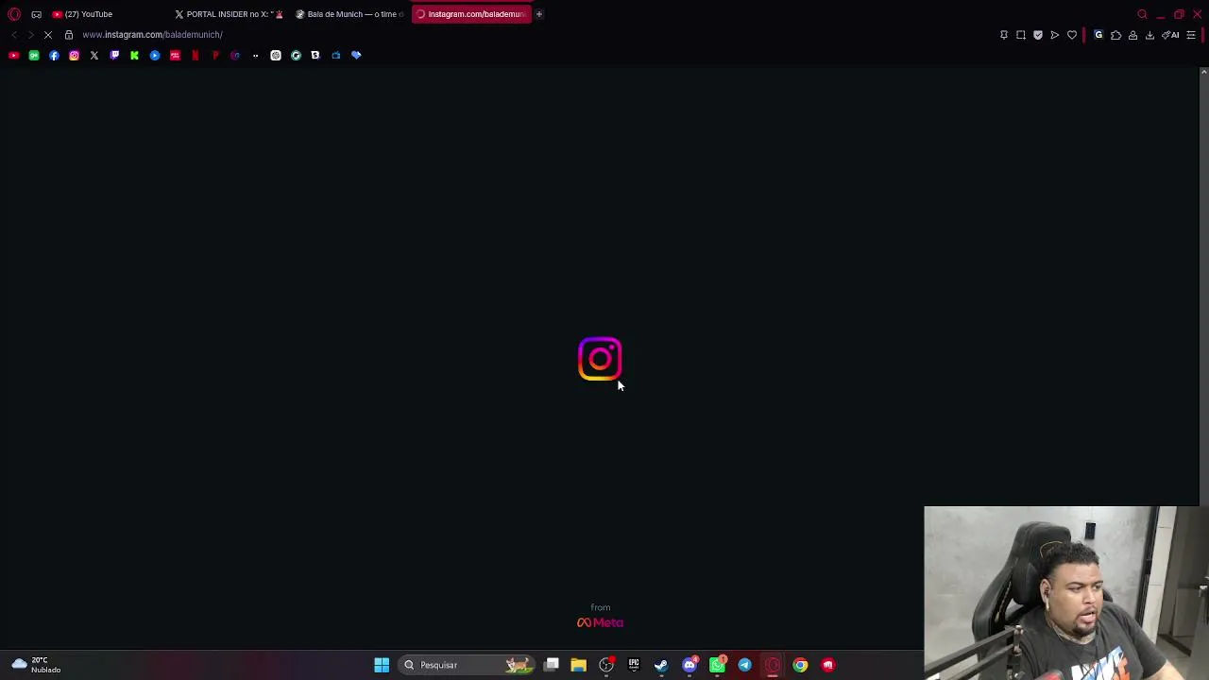
Task: Click the search tabs magnifier icon
Action: coord(1142,14)
